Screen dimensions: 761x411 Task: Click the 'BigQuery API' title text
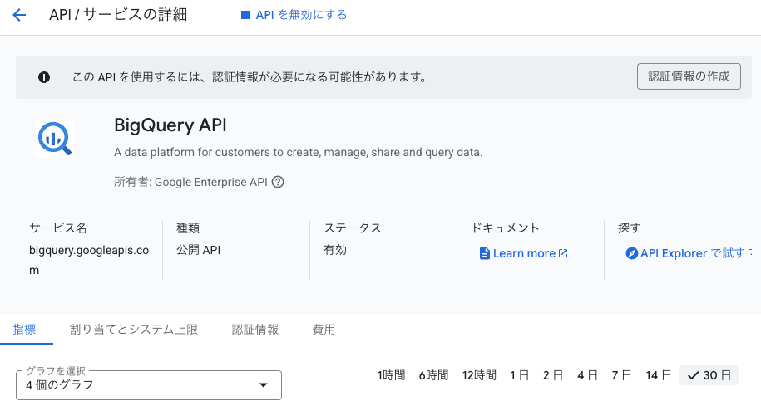[170, 125]
